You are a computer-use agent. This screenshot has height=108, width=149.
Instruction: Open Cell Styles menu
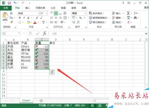[98, 22]
